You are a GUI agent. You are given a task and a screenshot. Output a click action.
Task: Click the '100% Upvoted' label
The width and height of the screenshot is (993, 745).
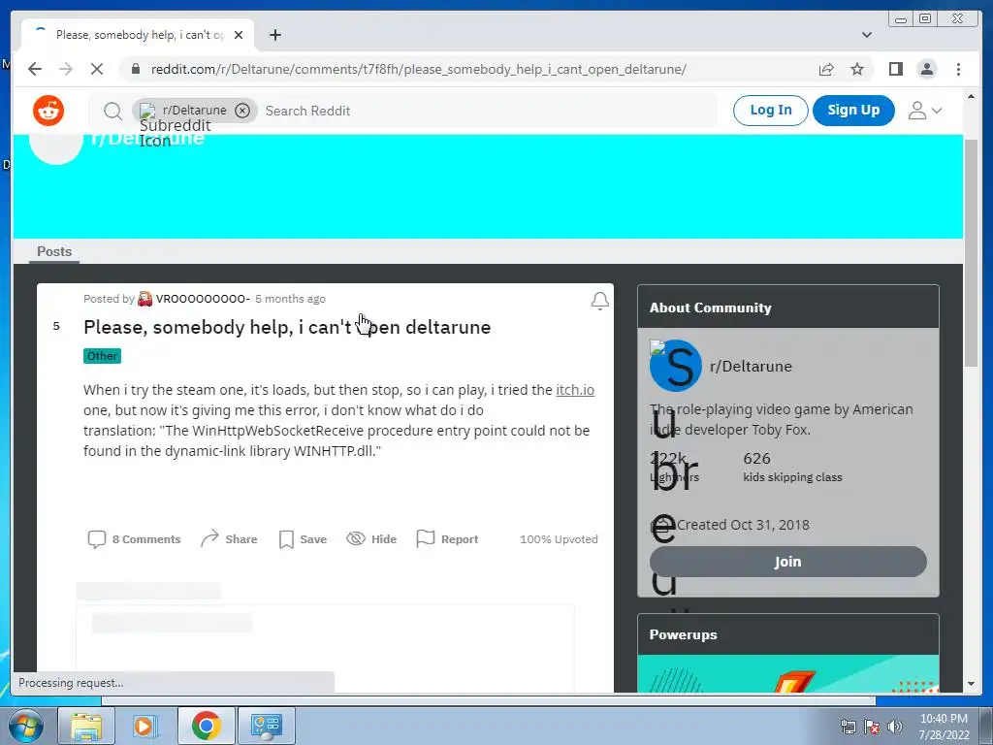pos(559,539)
